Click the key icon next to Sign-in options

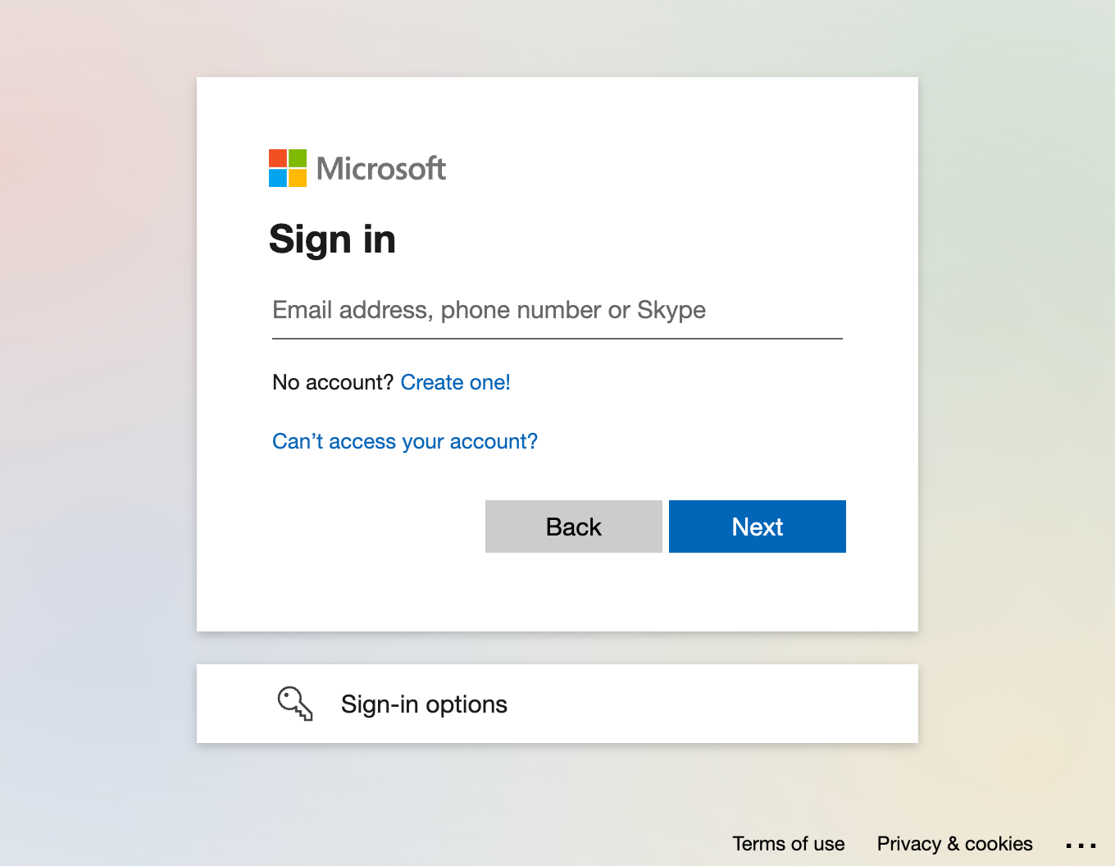click(294, 704)
